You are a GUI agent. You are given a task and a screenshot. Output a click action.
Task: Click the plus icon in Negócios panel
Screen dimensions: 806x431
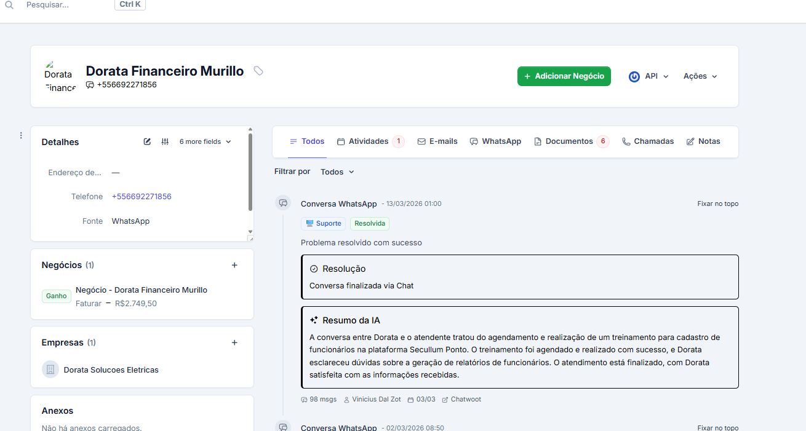click(234, 265)
